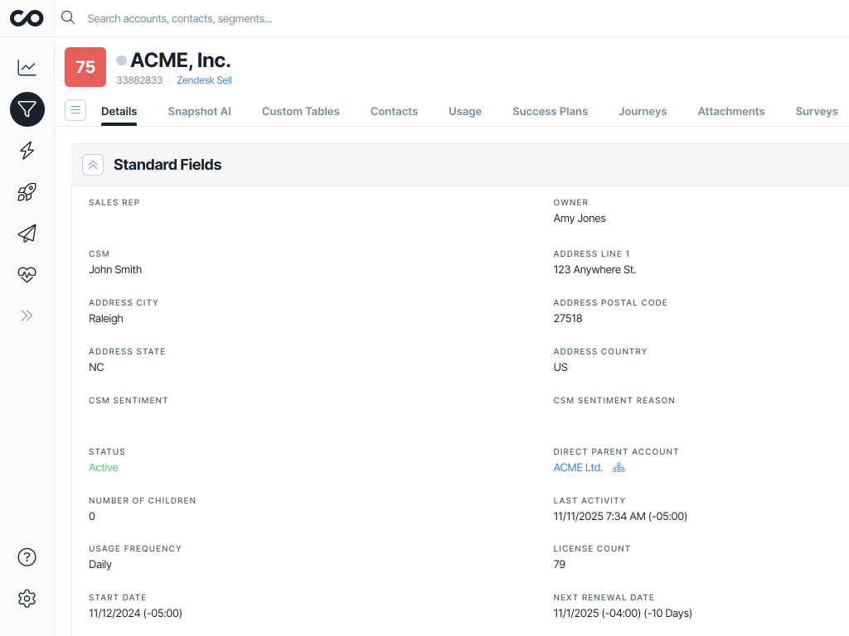Open the ACME Ltd. parent account link
The image size is (849, 636).
tap(577, 467)
